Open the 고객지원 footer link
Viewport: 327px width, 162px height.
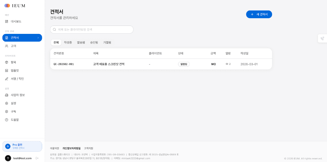88,148
